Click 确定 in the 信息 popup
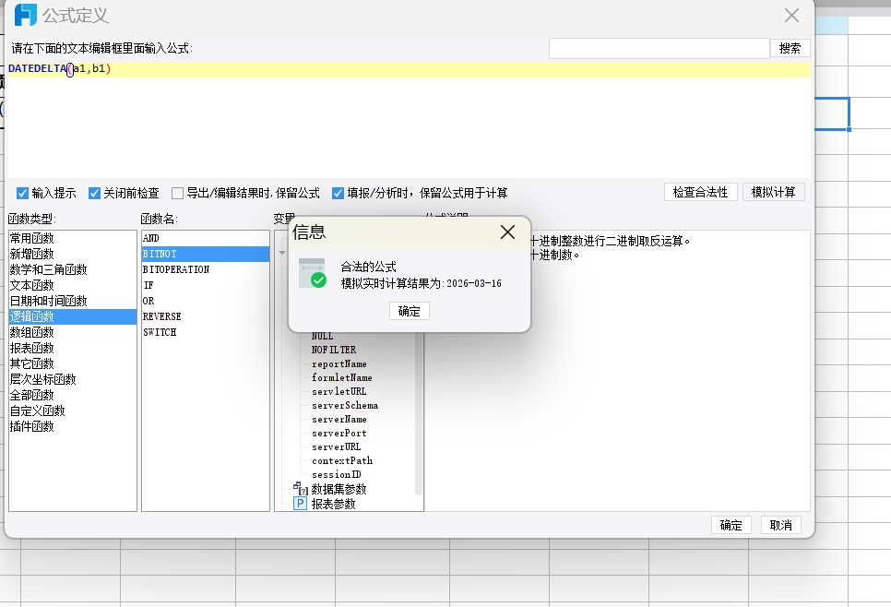Image resolution: width=891 pixels, height=607 pixels. [x=410, y=311]
